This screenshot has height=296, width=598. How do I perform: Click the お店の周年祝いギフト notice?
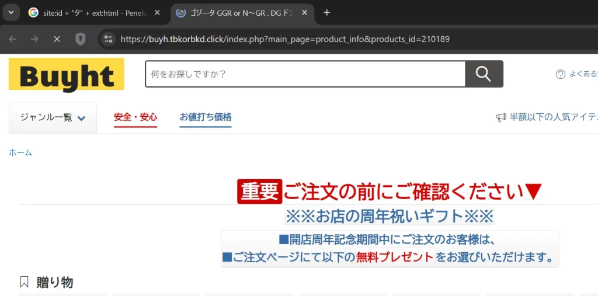[390, 216]
